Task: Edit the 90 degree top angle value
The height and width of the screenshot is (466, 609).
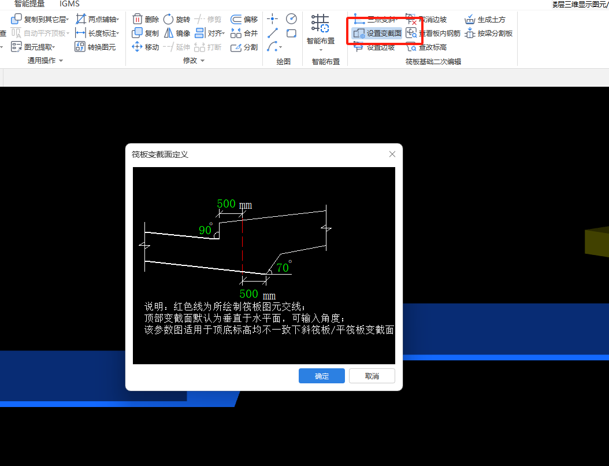Action: (205, 230)
